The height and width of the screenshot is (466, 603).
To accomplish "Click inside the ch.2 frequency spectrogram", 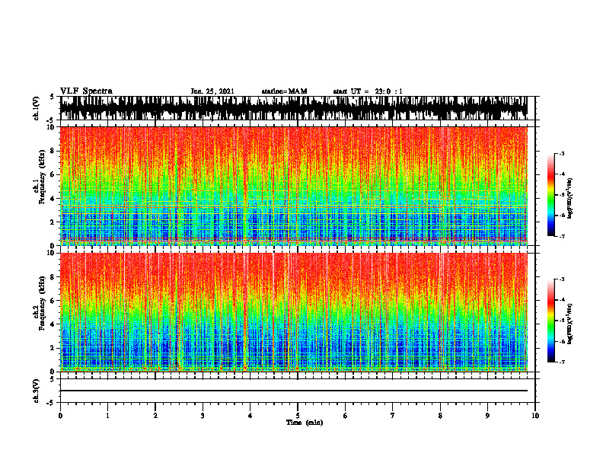I will [294, 312].
